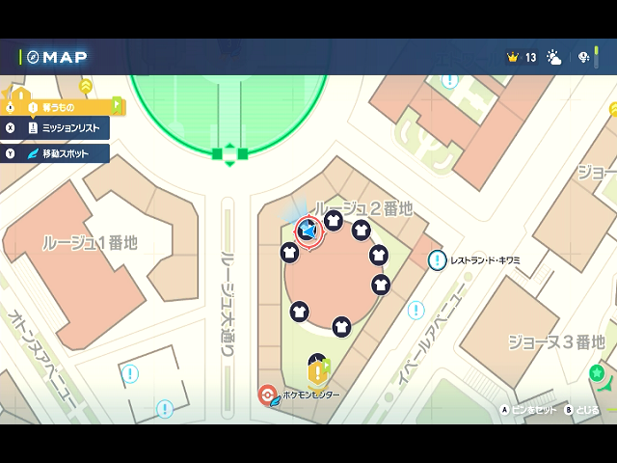617x463 pixels.
Task: Click the ポケモンセンター label
Action: (310, 395)
